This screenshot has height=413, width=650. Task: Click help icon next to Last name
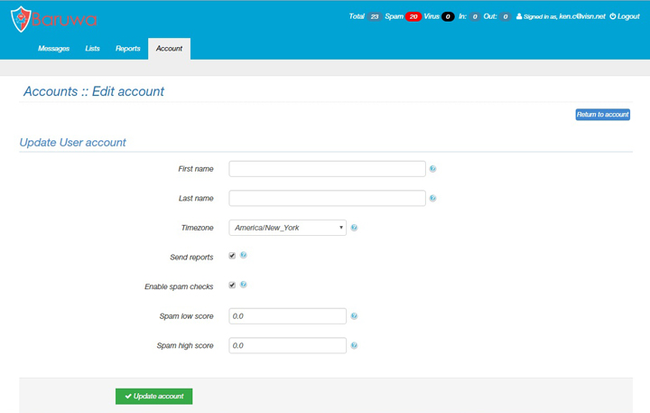(x=433, y=199)
